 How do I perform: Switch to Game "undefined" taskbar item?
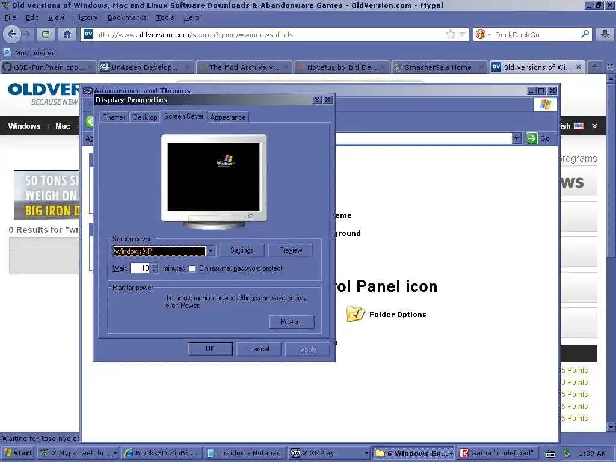click(x=497, y=453)
